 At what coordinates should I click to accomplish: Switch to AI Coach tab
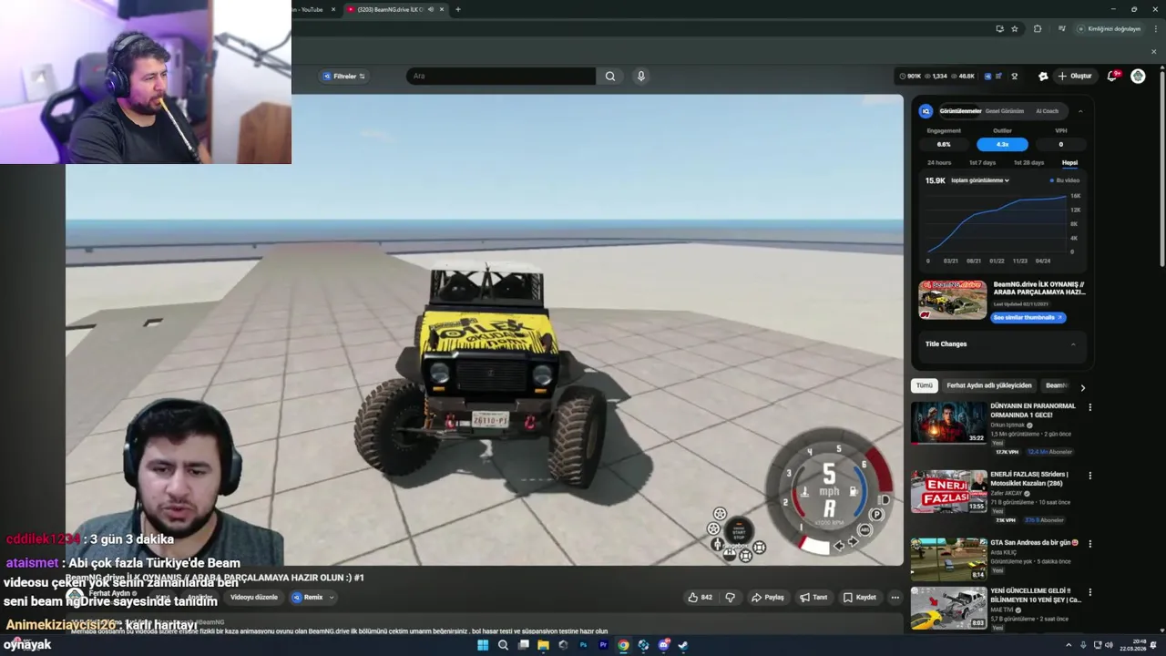tap(1048, 111)
